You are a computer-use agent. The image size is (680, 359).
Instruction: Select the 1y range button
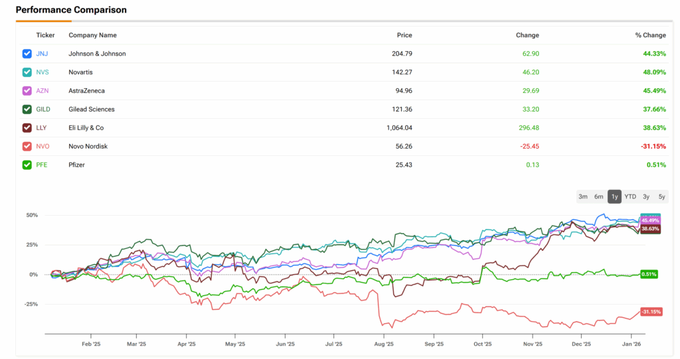[x=614, y=196]
